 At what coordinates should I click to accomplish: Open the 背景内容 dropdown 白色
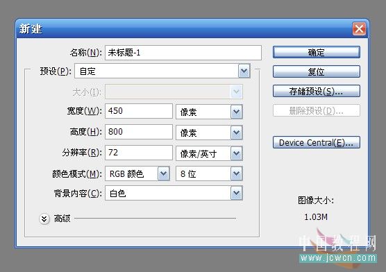(174, 193)
